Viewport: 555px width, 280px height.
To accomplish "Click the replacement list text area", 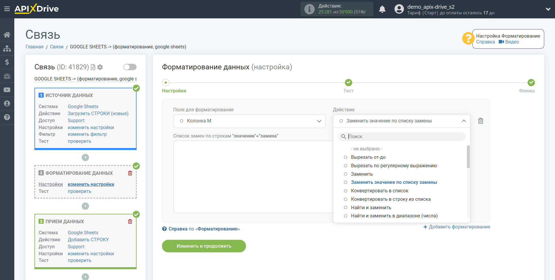I will (253, 177).
